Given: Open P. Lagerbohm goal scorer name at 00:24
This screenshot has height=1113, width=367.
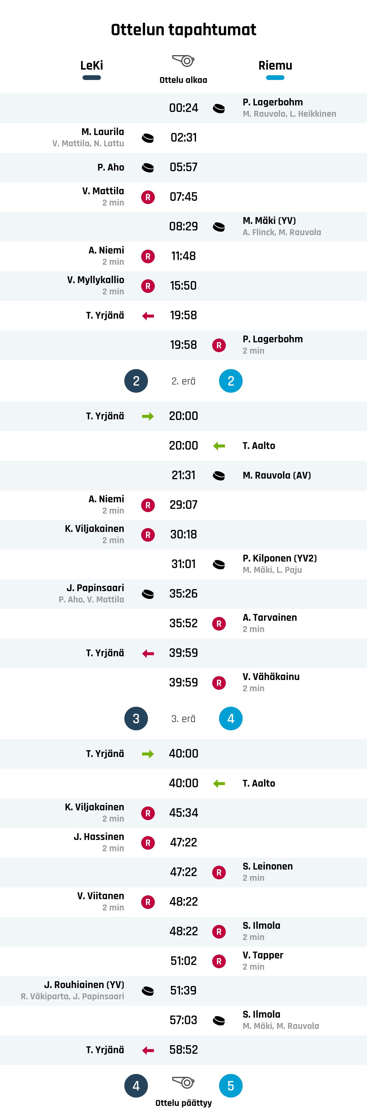Looking at the screenshot, I should (x=273, y=102).
